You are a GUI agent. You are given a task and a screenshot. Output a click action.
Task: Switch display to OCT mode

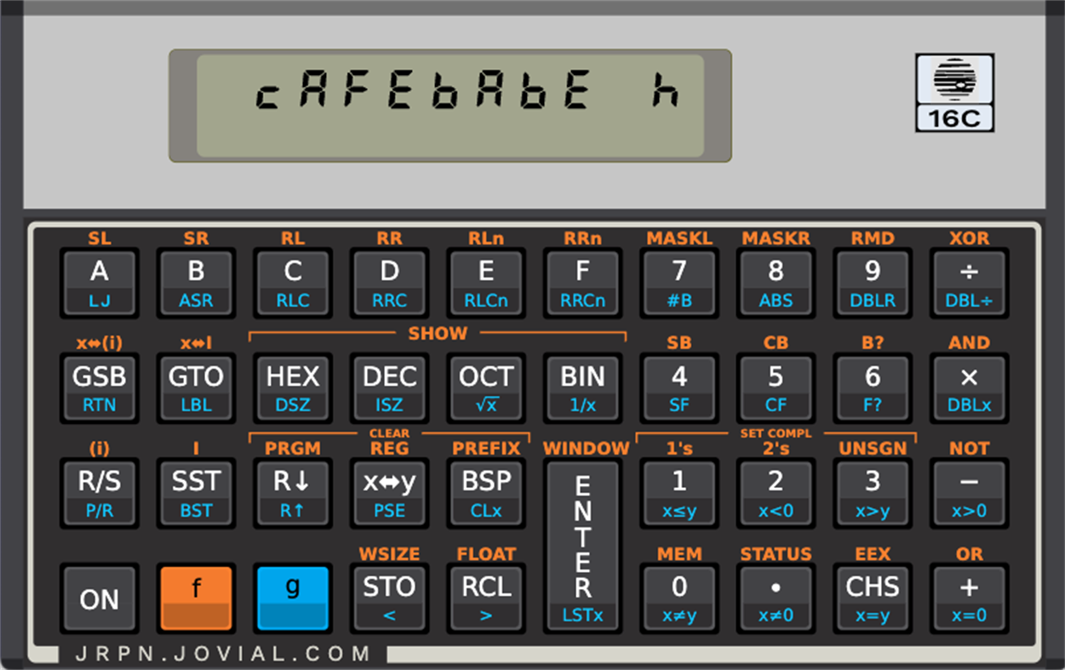(486, 387)
